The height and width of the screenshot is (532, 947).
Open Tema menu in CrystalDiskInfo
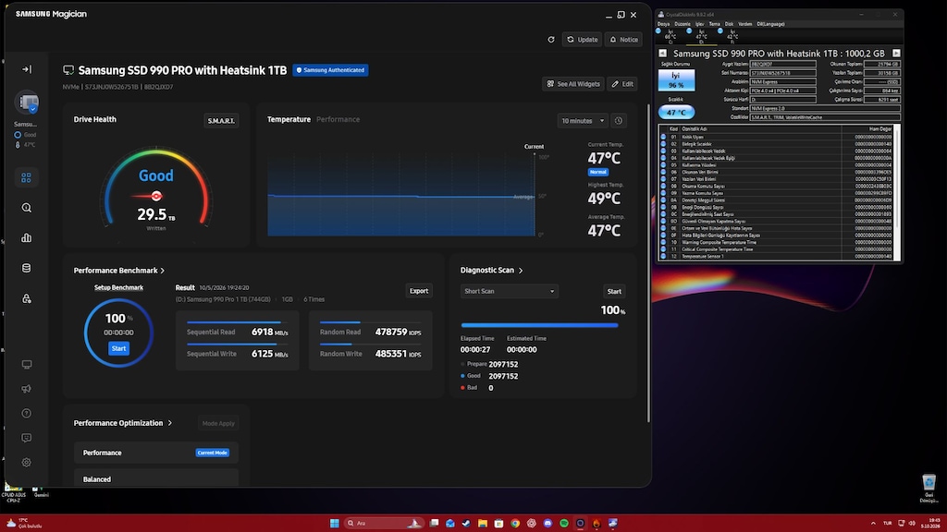pyautogui.click(x=714, y=24)
